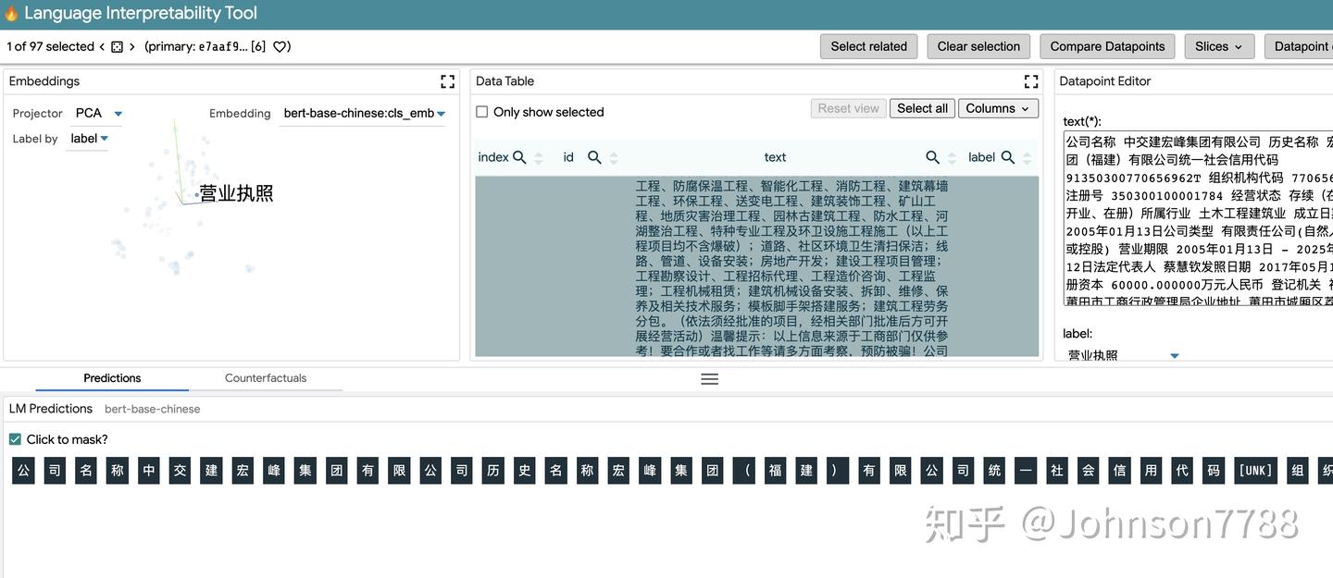Viewport: 1333px width, 578px height.
Task: Open the bert-base-chinese:cls_emb embedding dropdown
Action: click(x=361, y=113)
